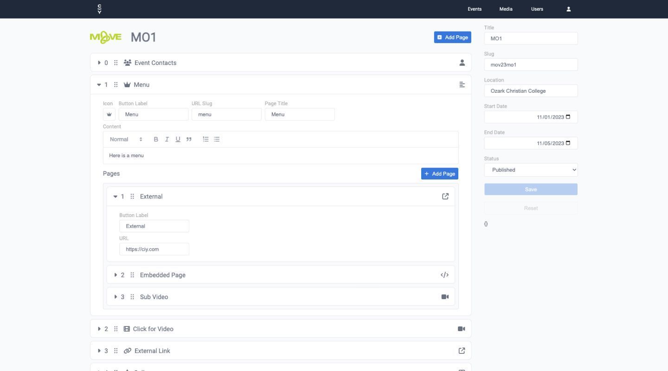Toggle bold in the content editor
Image resolution: width=668 pixels, height=371 pixels.
(x=156, y=139)
